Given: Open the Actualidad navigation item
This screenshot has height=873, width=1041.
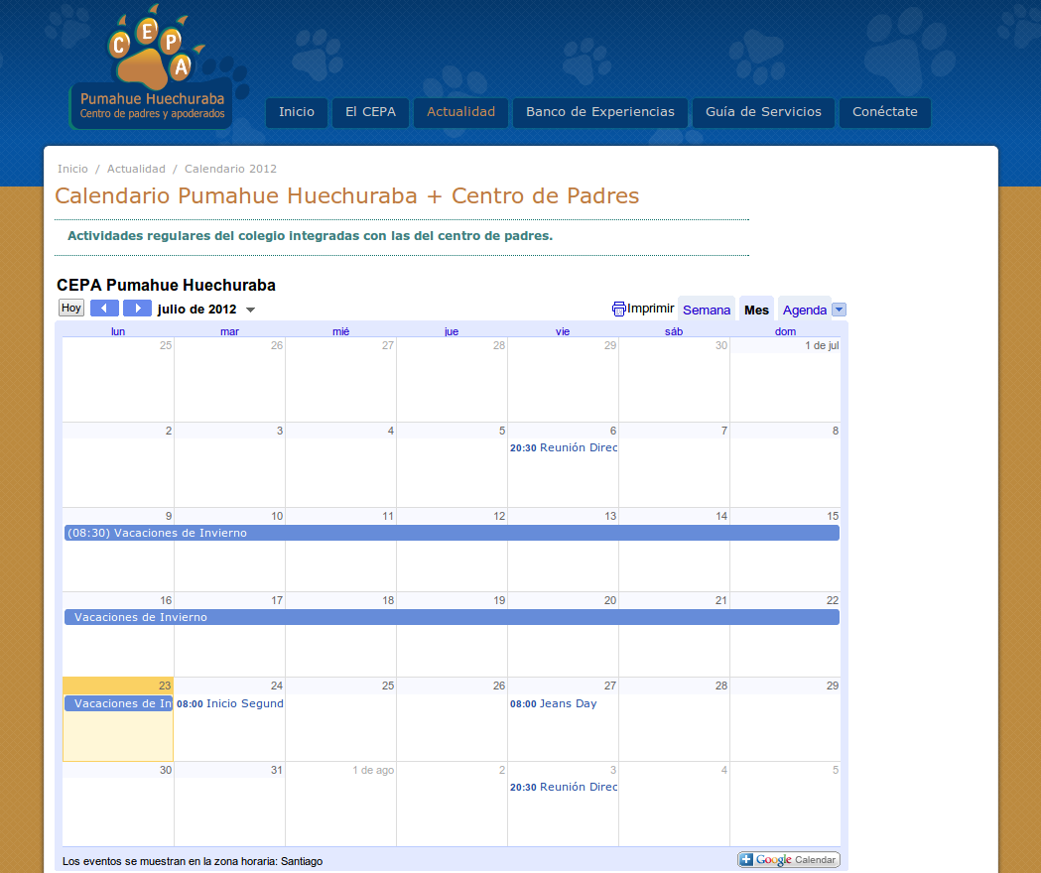Looking at the screenshot, I should coord(460,112).
